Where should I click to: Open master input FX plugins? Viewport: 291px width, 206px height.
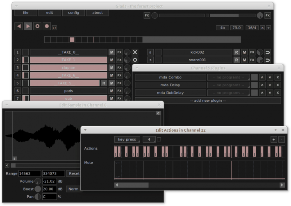tap(147, 16)
